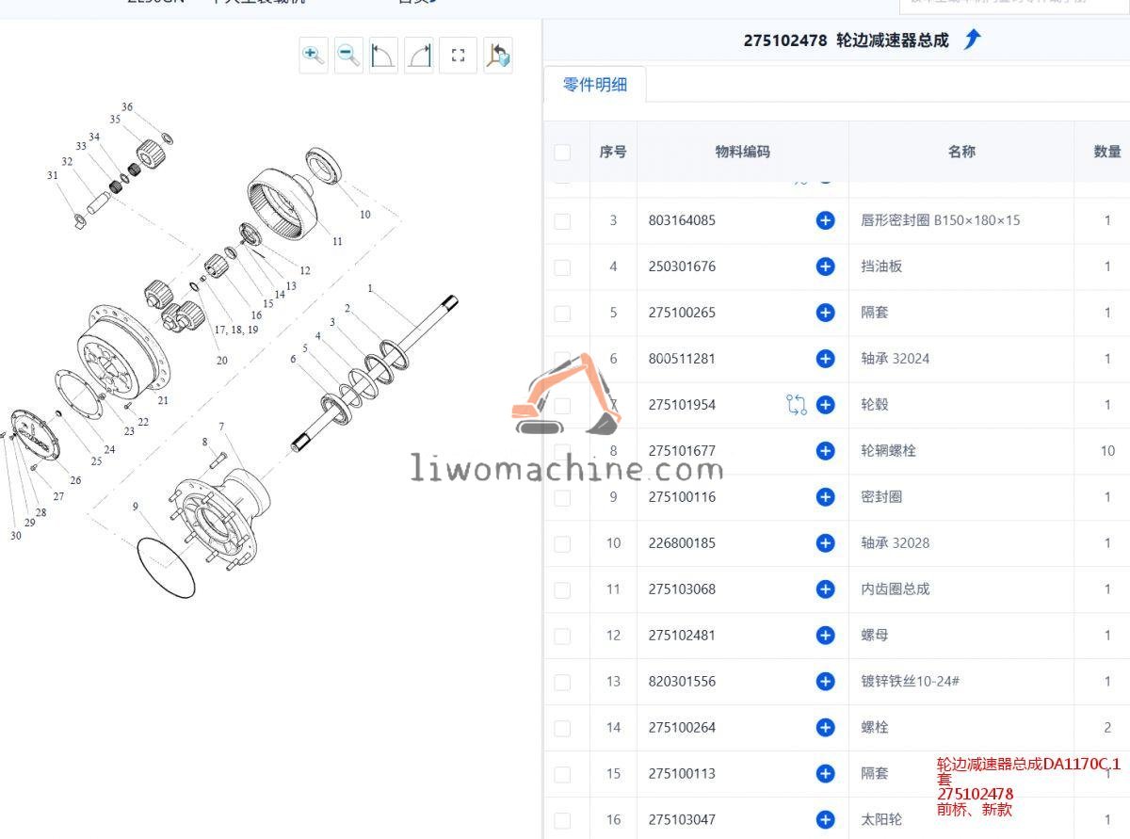Image resolution: width=1130 pixels, height=839 pixels.
Task: Check the row 12 checkbox for 275102481
Action: point(562,636)
